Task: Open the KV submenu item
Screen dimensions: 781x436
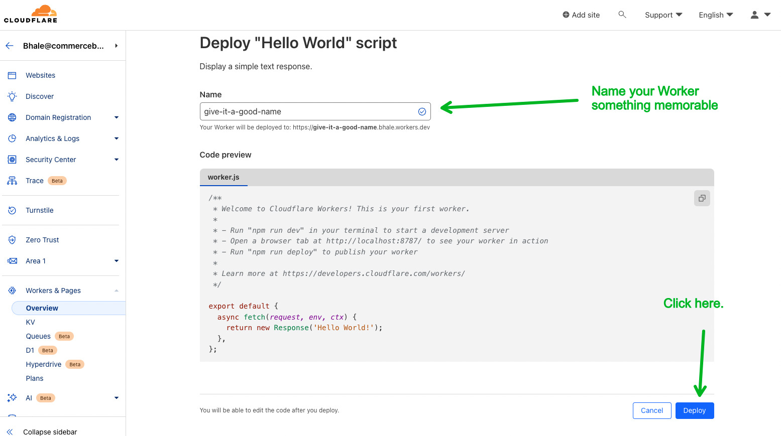Action: (31, 322)
